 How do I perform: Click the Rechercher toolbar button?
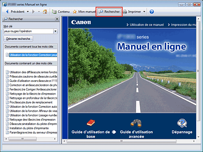point(109,11)
